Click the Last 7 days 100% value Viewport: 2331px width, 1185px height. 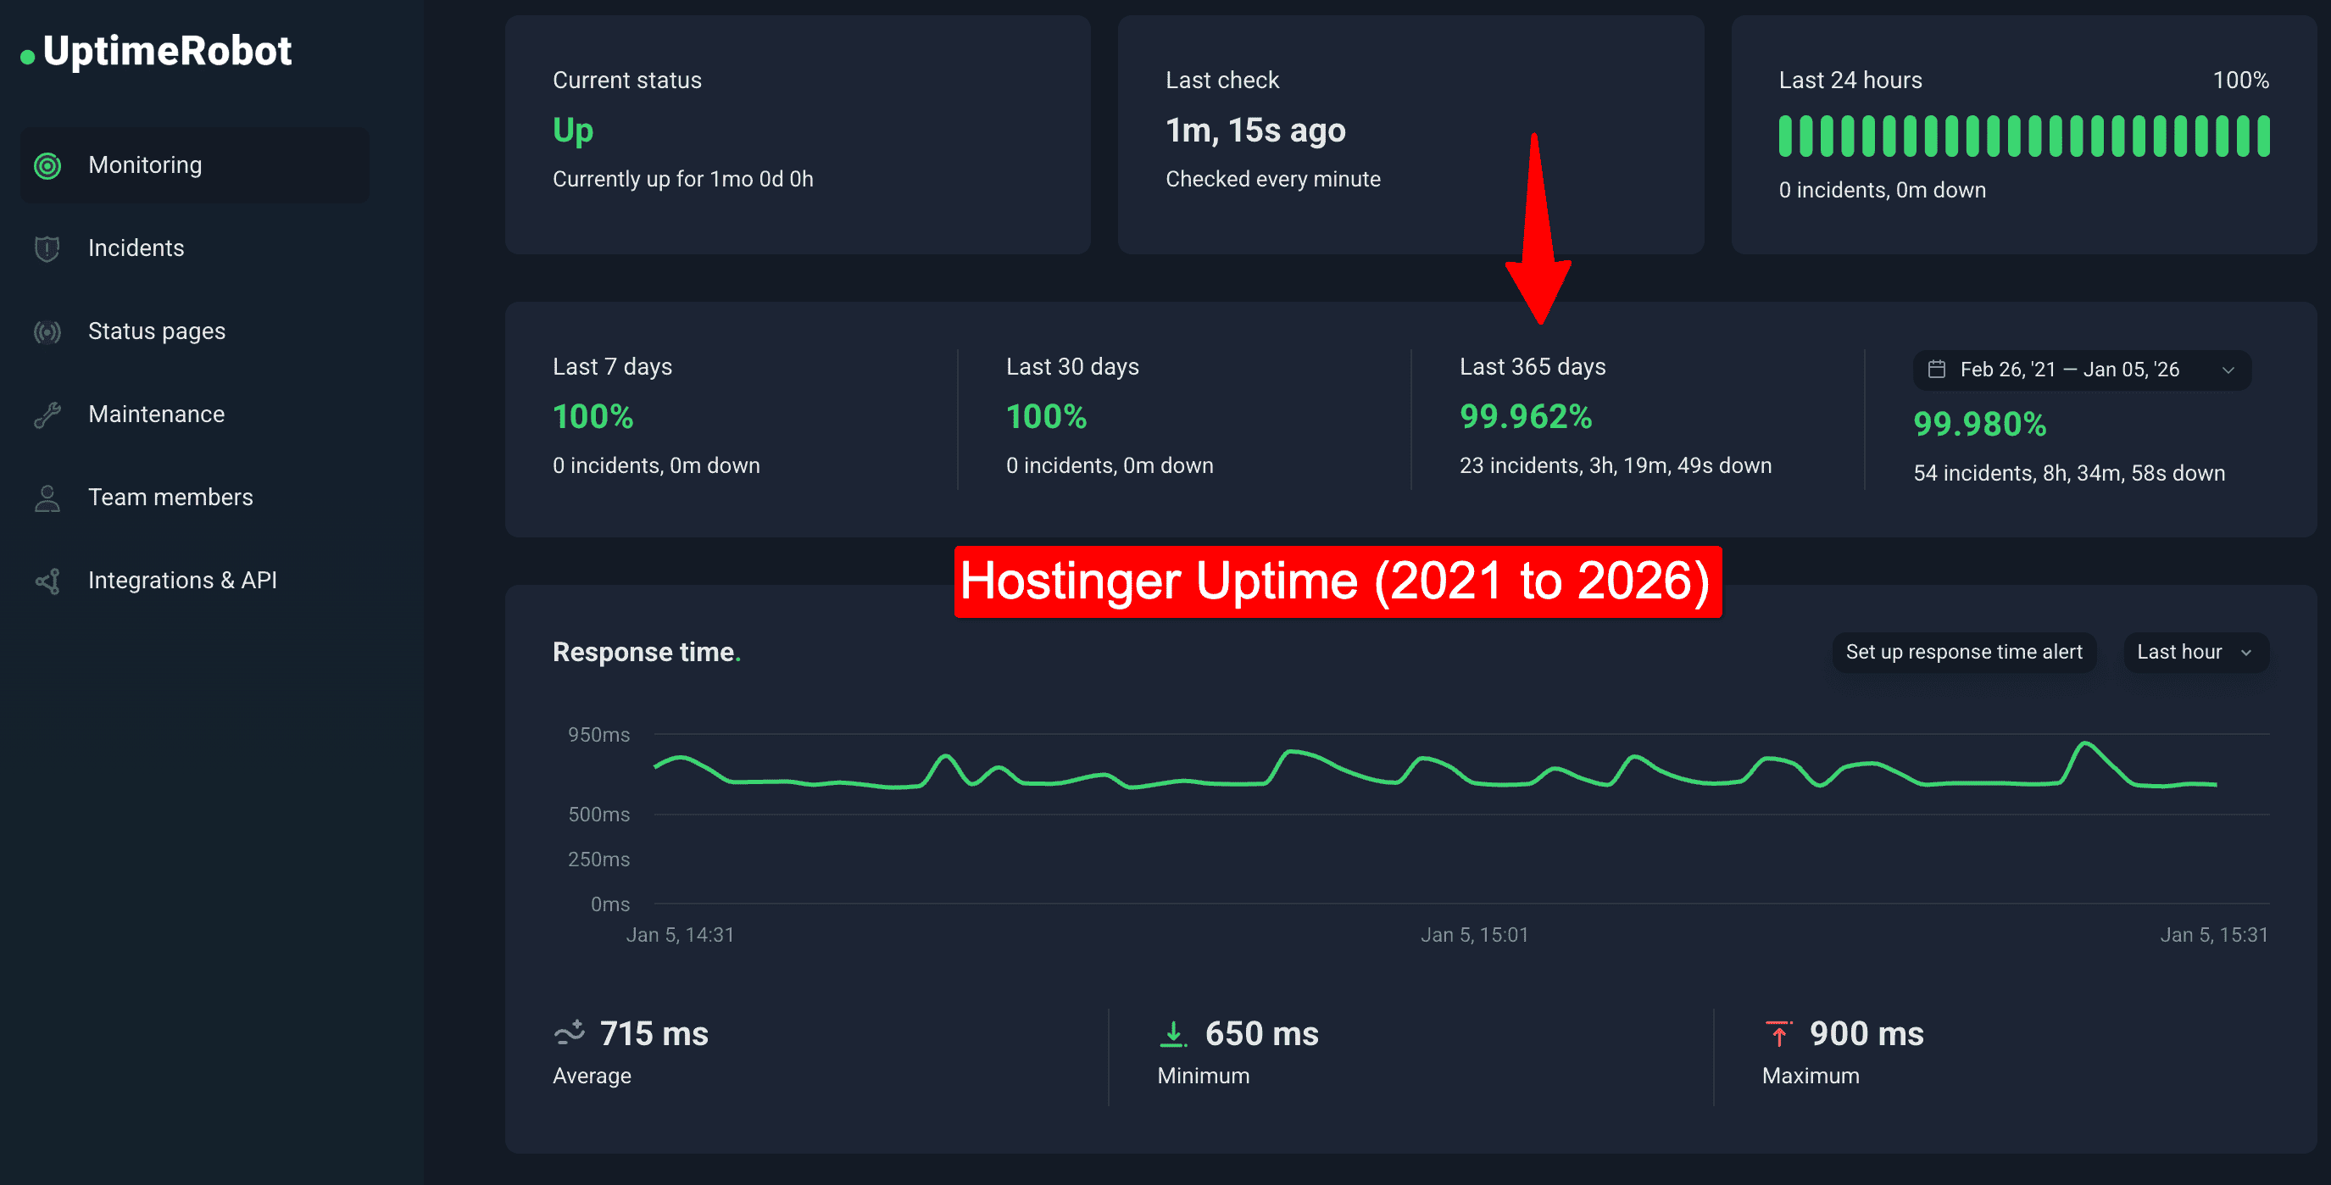592,416
